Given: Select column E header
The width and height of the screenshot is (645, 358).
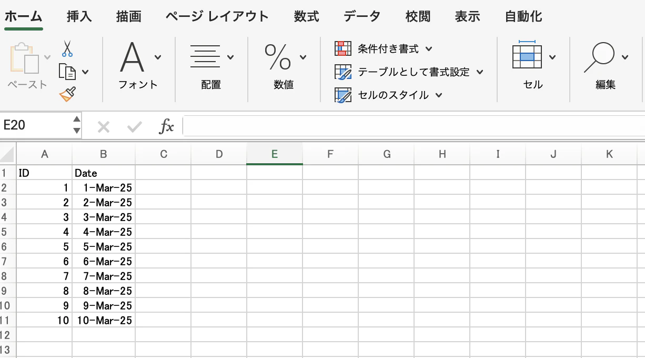Looking at the screenshot, I should coord(275,154).
